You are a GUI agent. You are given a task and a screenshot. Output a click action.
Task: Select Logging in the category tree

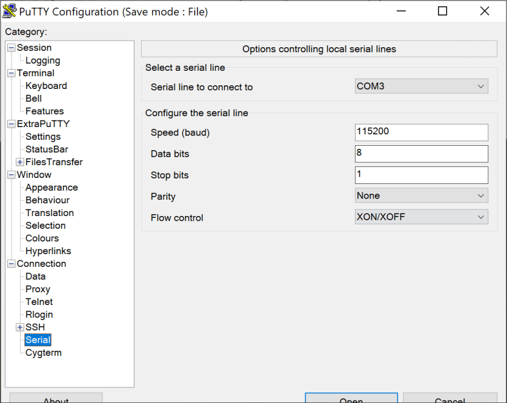(42, 61)
